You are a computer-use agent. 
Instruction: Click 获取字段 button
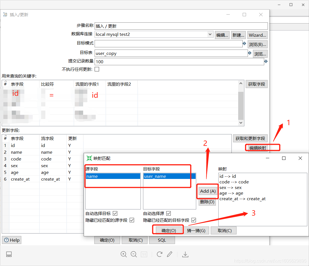(257, 84)
